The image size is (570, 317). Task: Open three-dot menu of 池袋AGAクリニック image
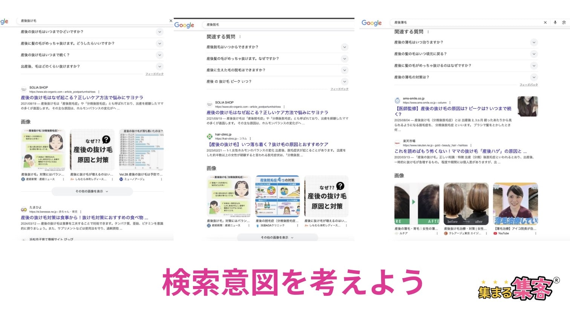pyautogui.click(x=297, y=225)
